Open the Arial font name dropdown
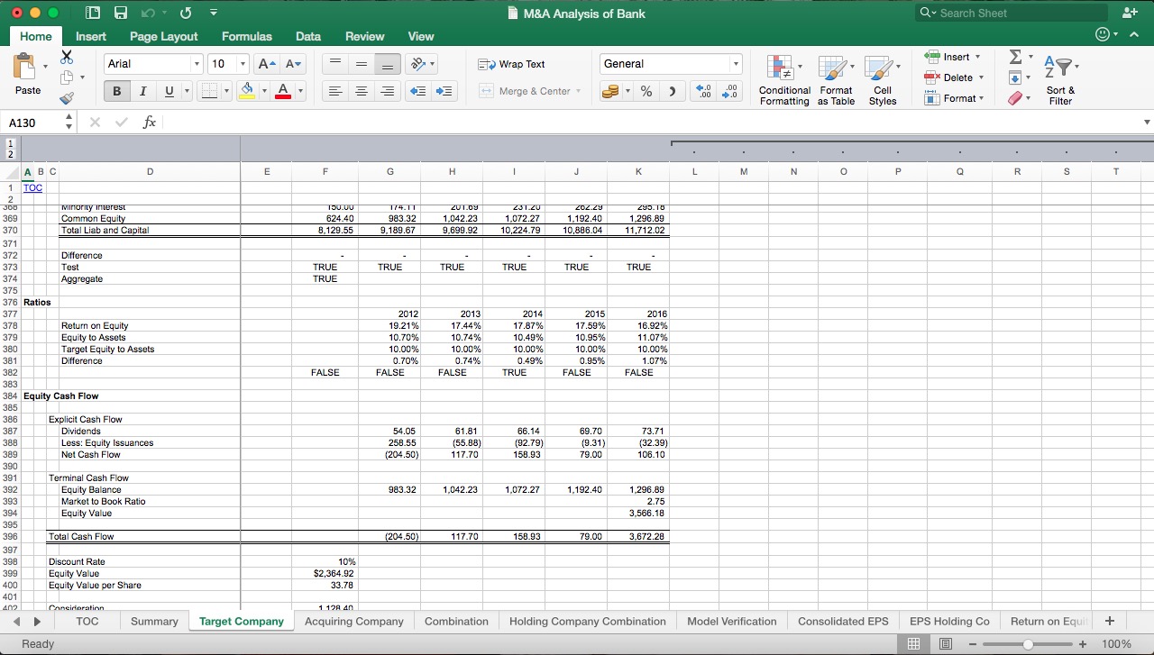This screenshot has width=1154, height=655. coord(197,64)
